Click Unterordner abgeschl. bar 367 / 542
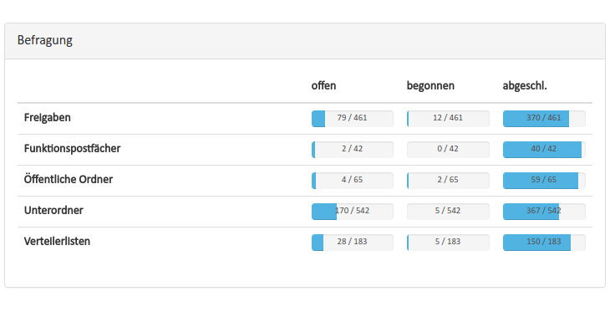The height and width of the screenshot is (312, 610). tap(544, 212)
